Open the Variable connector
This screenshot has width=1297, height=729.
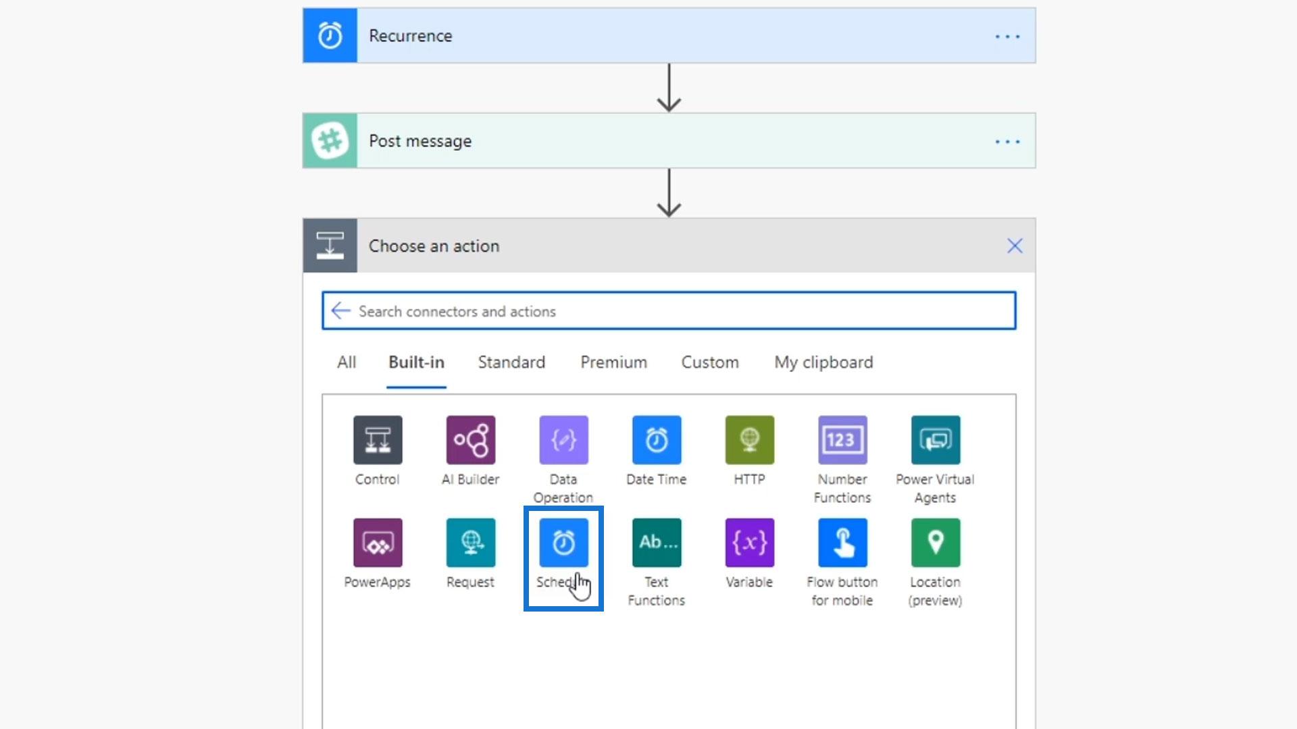pos(749,543)
